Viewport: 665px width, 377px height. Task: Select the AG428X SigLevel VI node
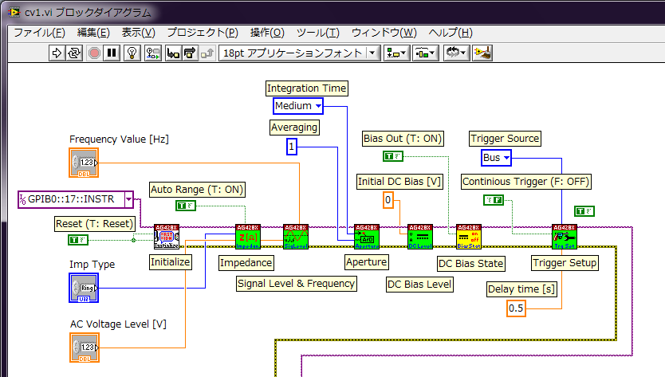click(296, 237)
